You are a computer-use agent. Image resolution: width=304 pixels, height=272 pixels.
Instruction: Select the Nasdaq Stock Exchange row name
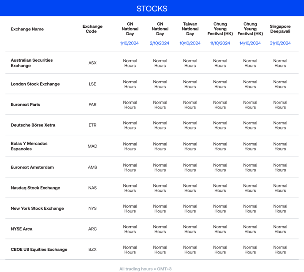35,188
